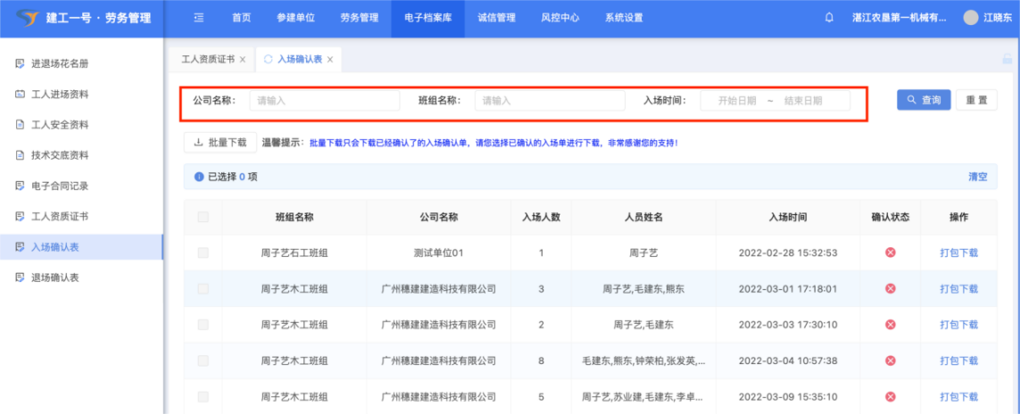1020x414 pixels.
Task: Click the lock icon beside the tab bar
Action: click(x=1007, y=59)
